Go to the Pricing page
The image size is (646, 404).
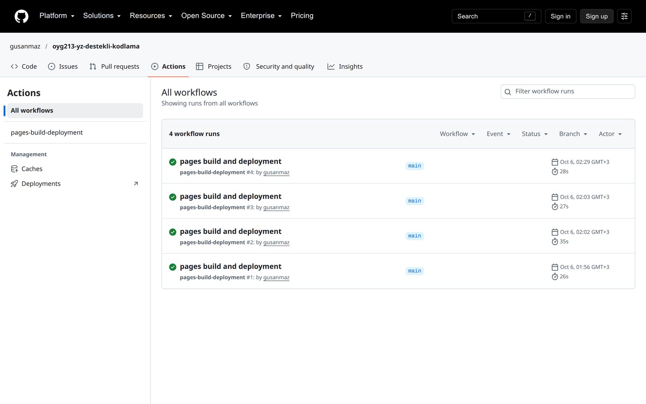tap(302, 16)
